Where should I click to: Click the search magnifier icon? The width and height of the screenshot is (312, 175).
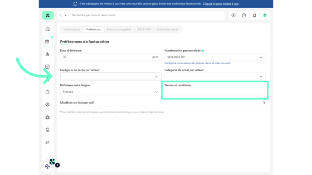pos(61,15)
